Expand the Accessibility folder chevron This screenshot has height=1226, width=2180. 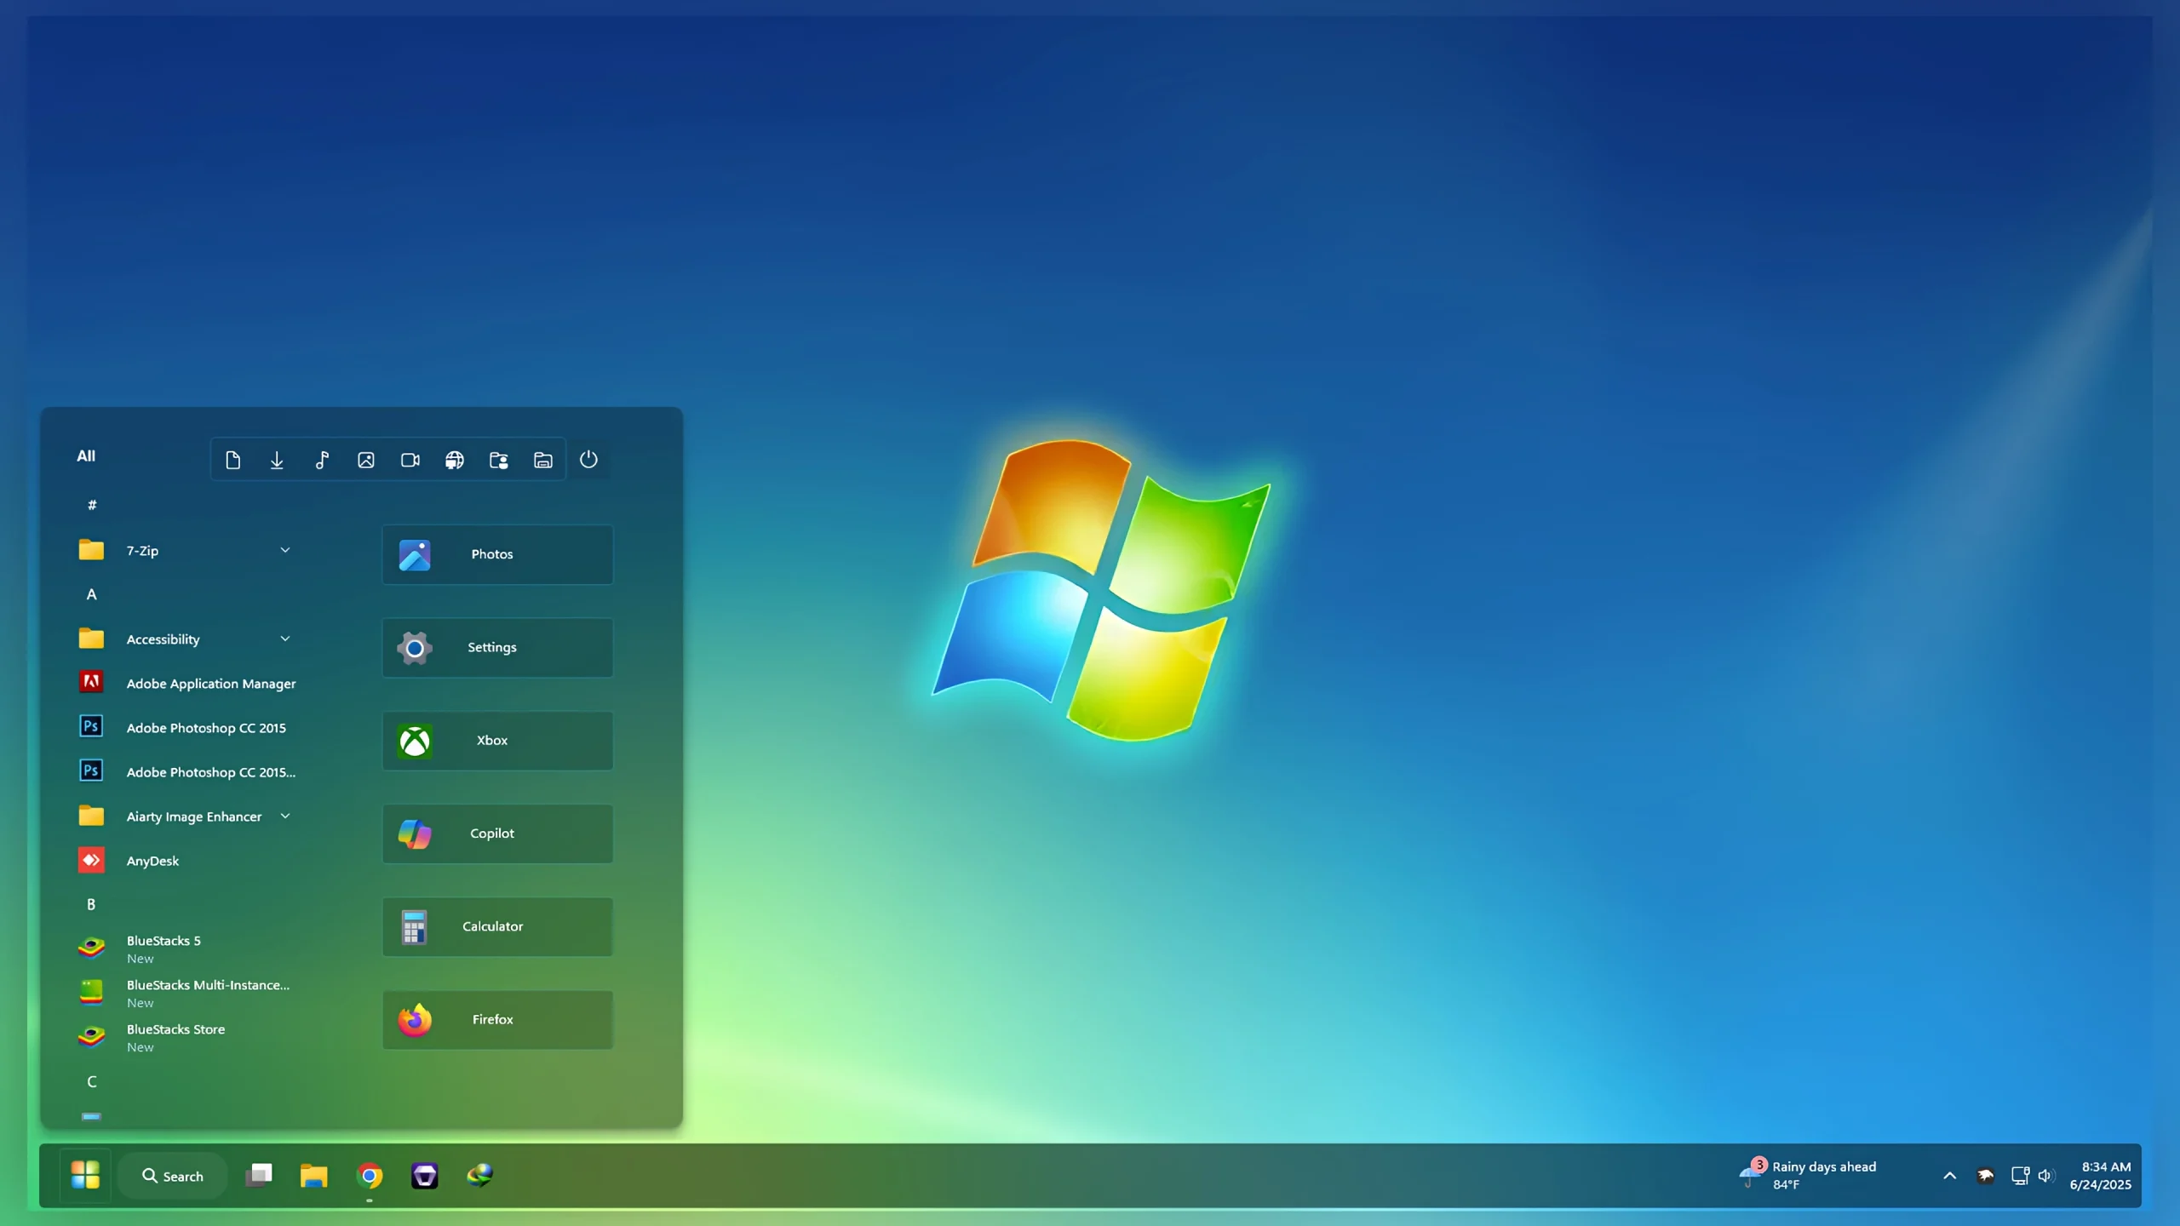point(285,639)
